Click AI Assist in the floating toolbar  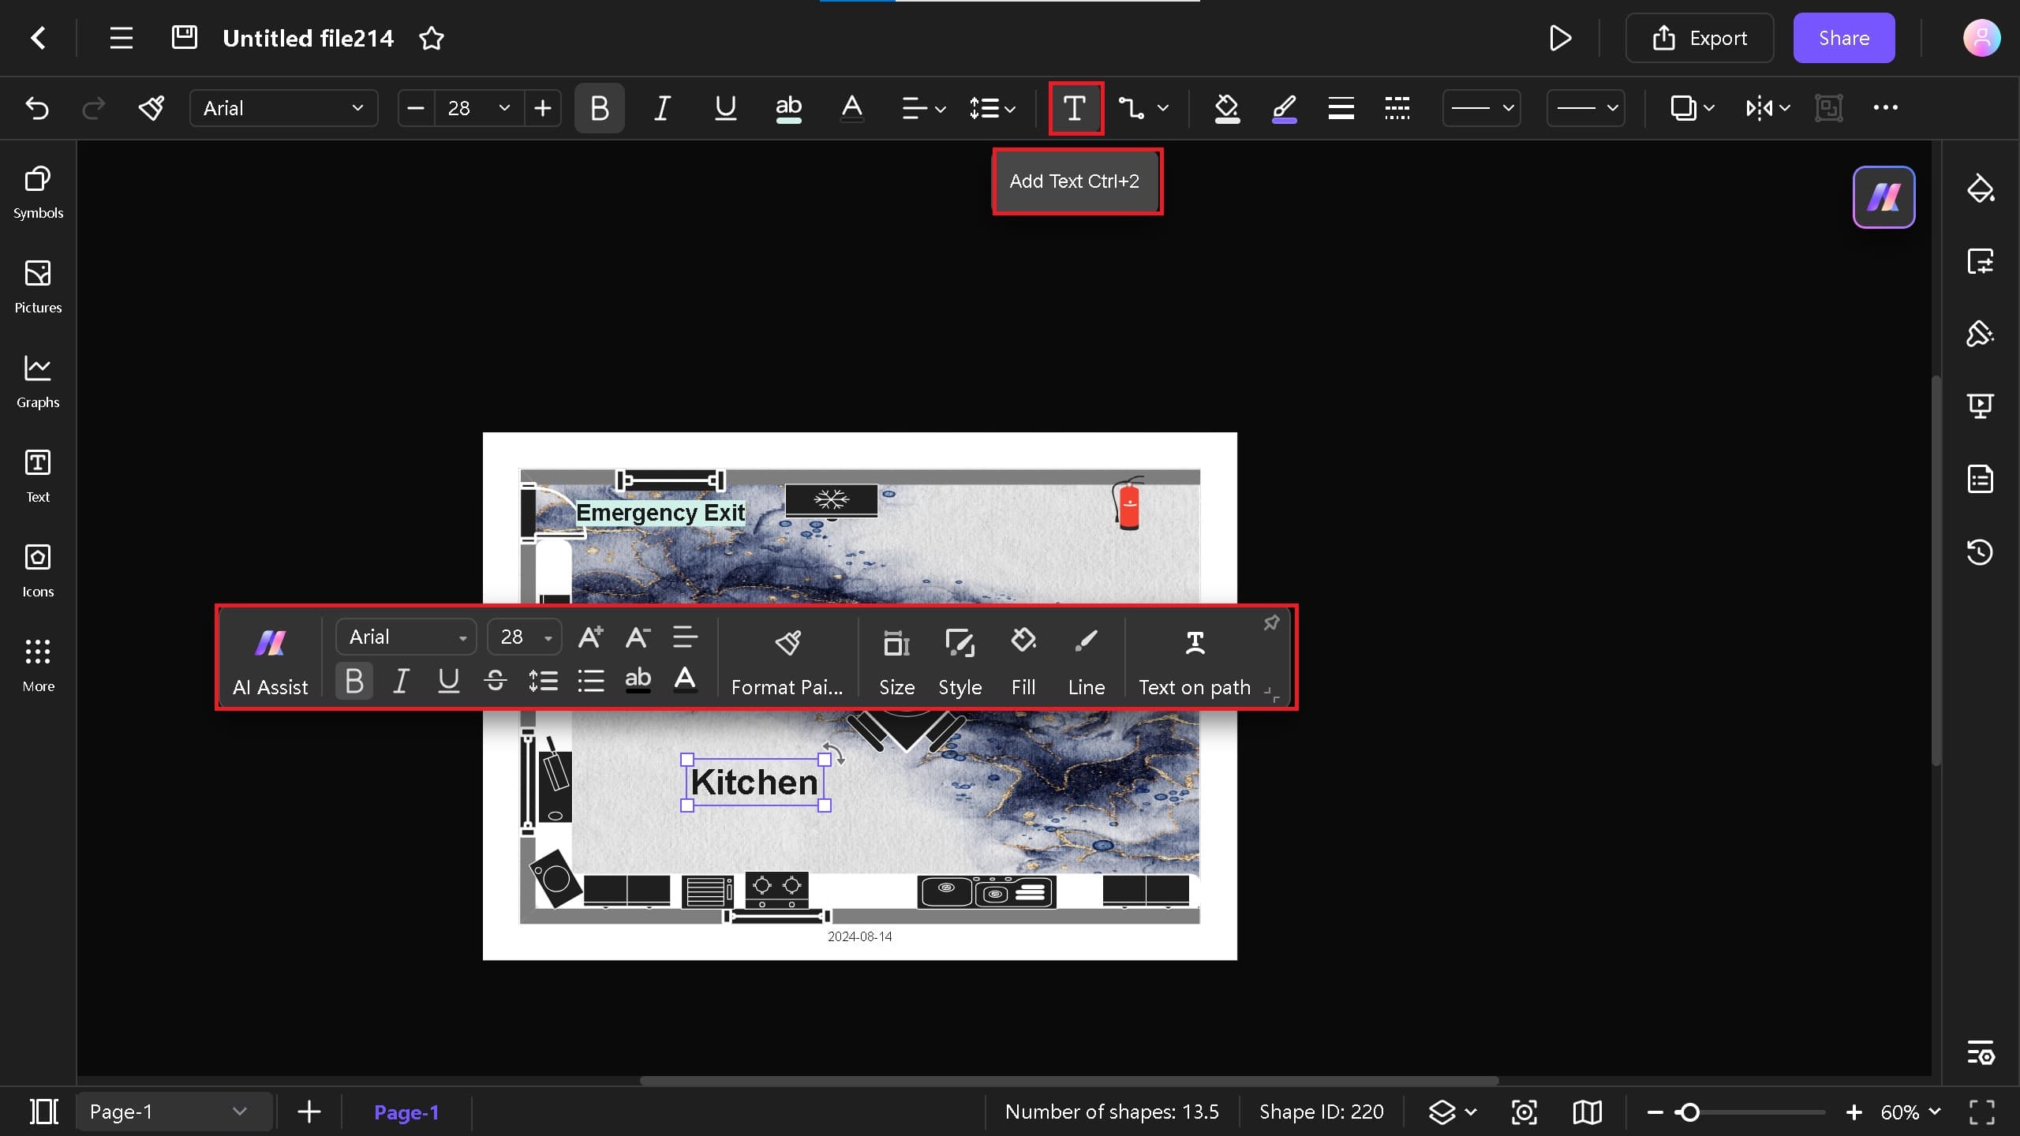pyautogui.click(x=270, y=661)
